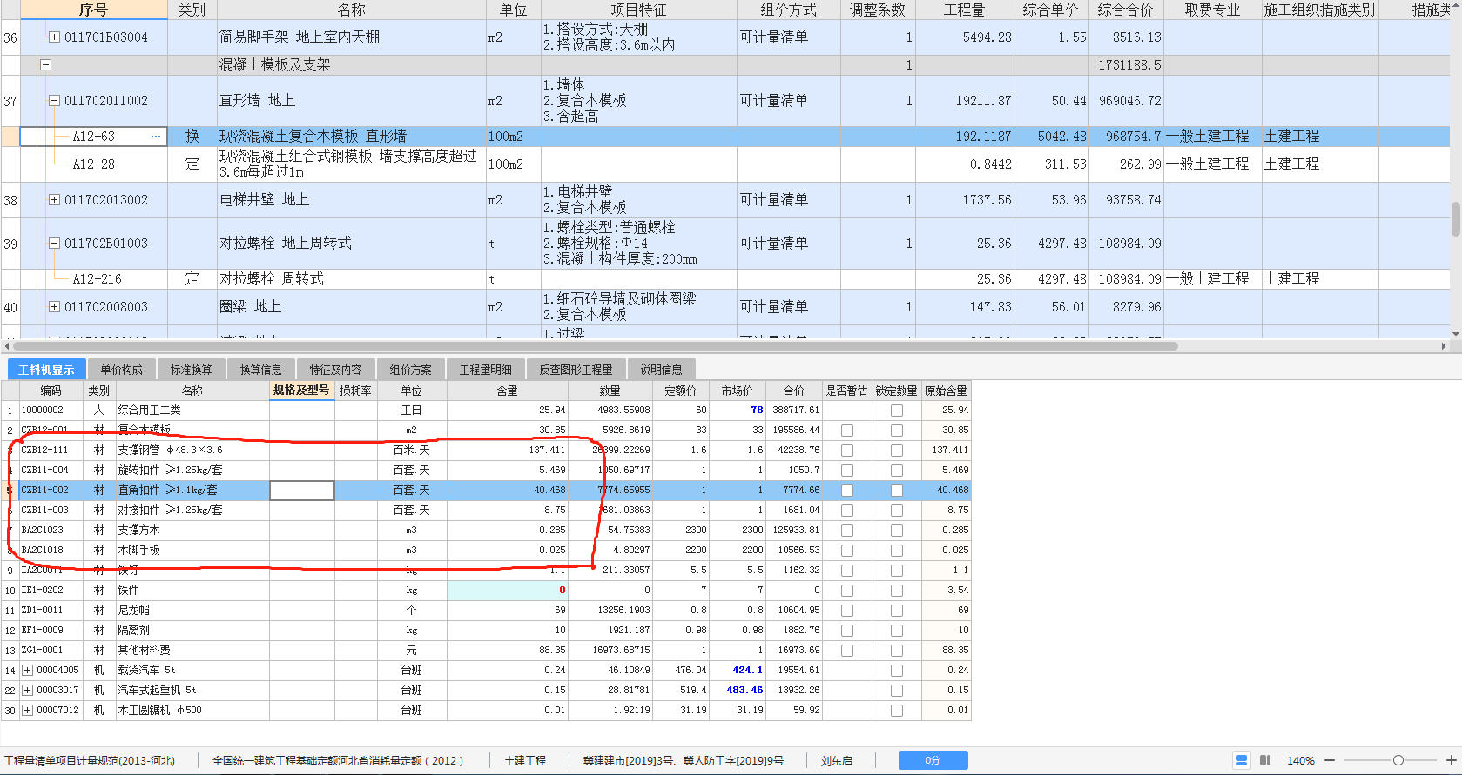Expand item 011702013002
The image size is (1462, 775).
point(54,200)
